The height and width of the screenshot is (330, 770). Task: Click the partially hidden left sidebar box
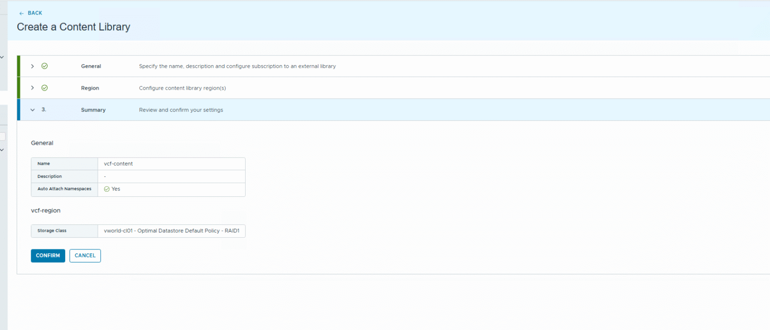(x=3, y=136)
